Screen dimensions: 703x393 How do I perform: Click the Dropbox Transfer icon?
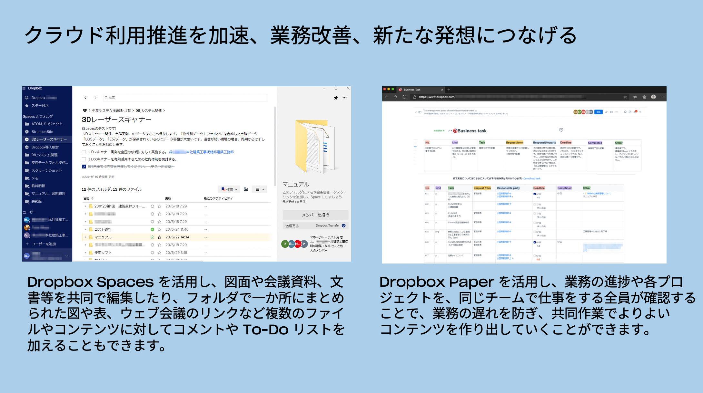344,225
